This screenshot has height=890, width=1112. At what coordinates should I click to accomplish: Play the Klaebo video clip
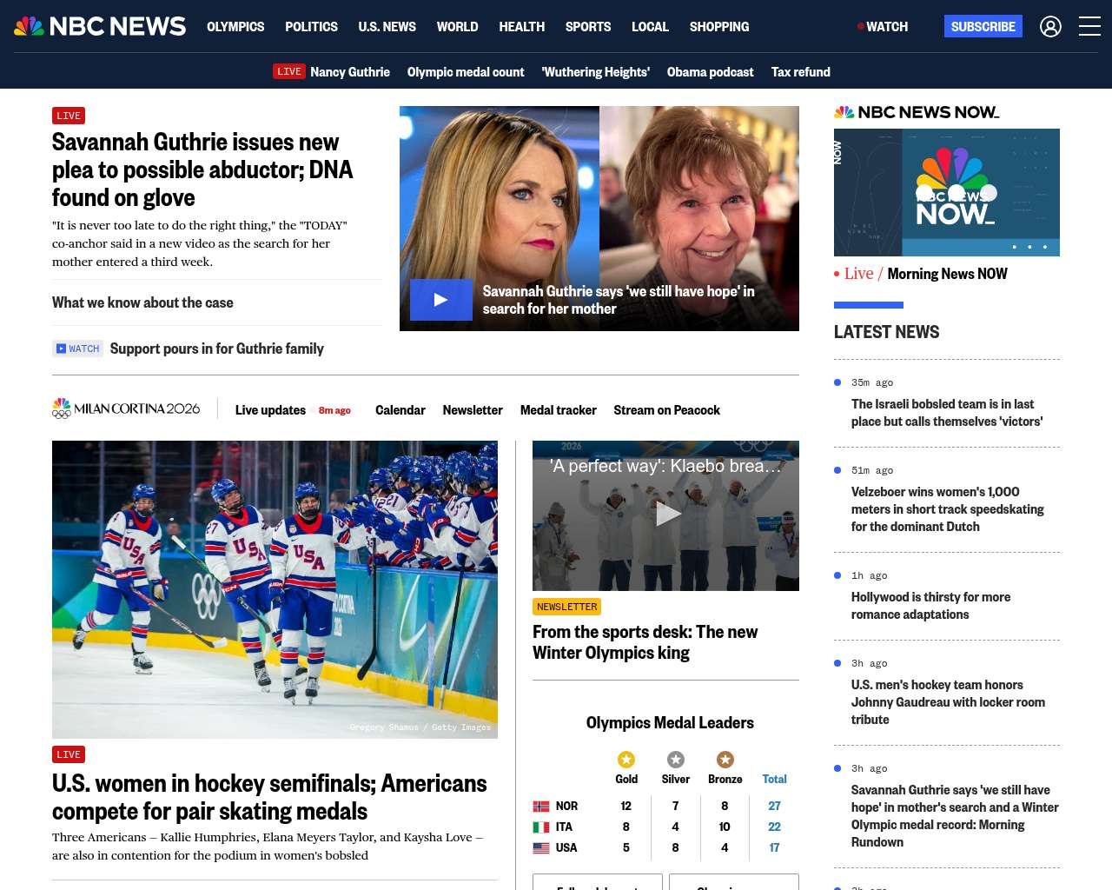coord(666,515)
